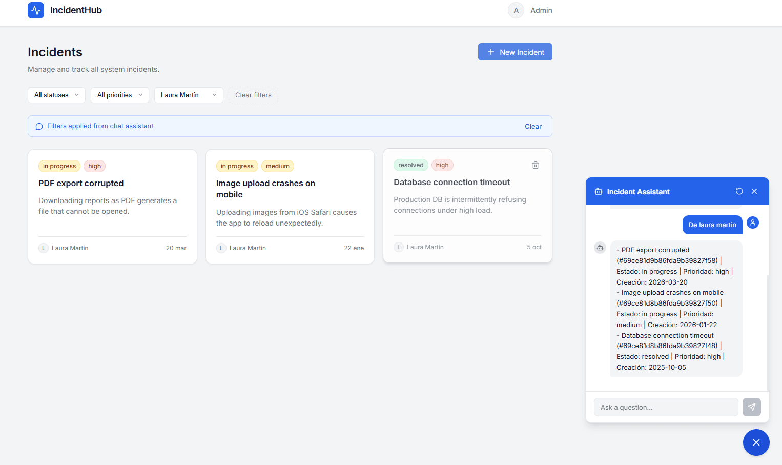Open the All statuses dropdown
782x465 pixels.
(x=56, y=95)
